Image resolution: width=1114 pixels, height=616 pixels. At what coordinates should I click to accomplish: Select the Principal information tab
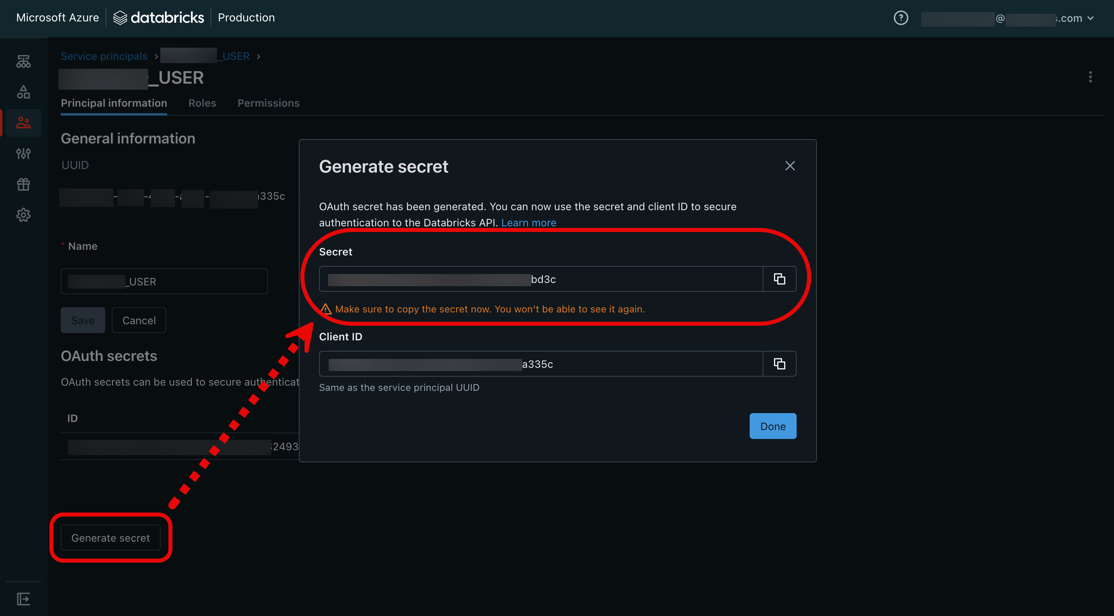click(x=114, y=102)
